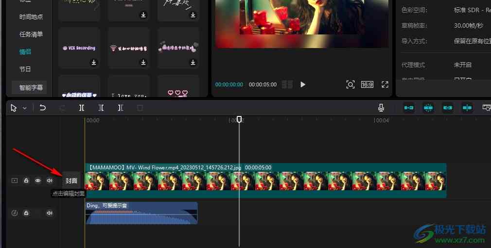Screen dimensions: 491x248
Task: Start voiceover recording with microphone icon
Action: 381,108
